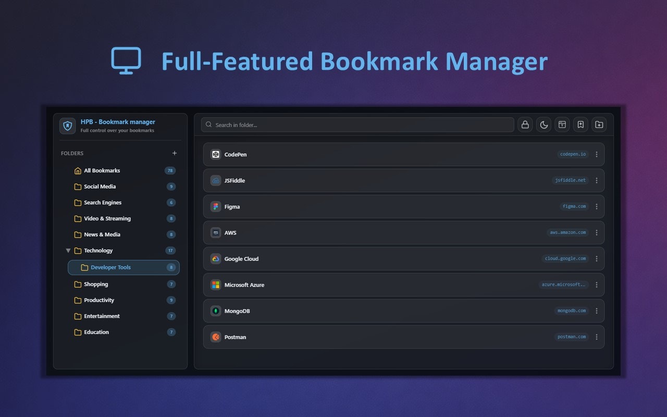
Task: Open the Microsoft Azure bookmark title
Action: tap(244, 285)
